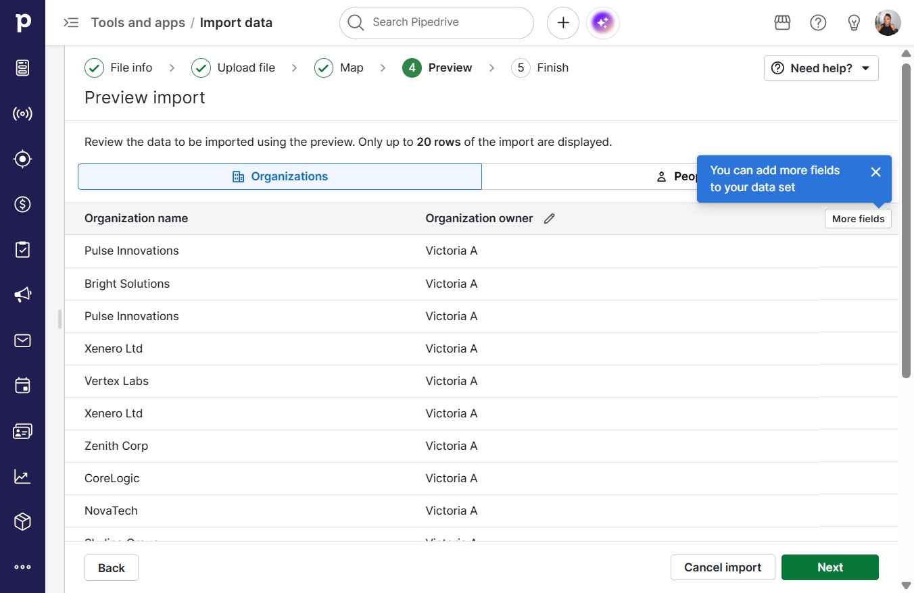
Task: Go to the Map step
Action: coord(339,68)
